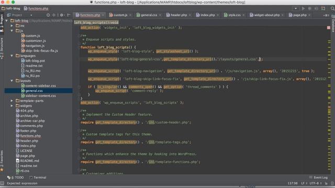335x188 pixels.
Task: Expand the inc folder
Action: click(x=12, y=26)
